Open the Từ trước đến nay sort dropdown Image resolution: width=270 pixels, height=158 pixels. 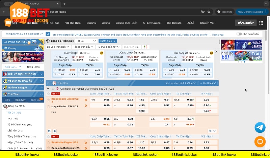click(x=108, y=47)
